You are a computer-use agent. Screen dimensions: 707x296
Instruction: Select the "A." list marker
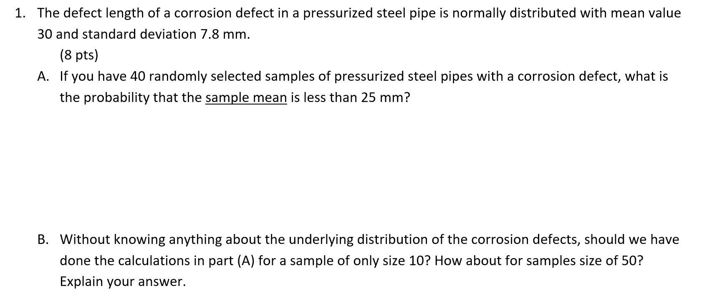(x=43, y=76)
